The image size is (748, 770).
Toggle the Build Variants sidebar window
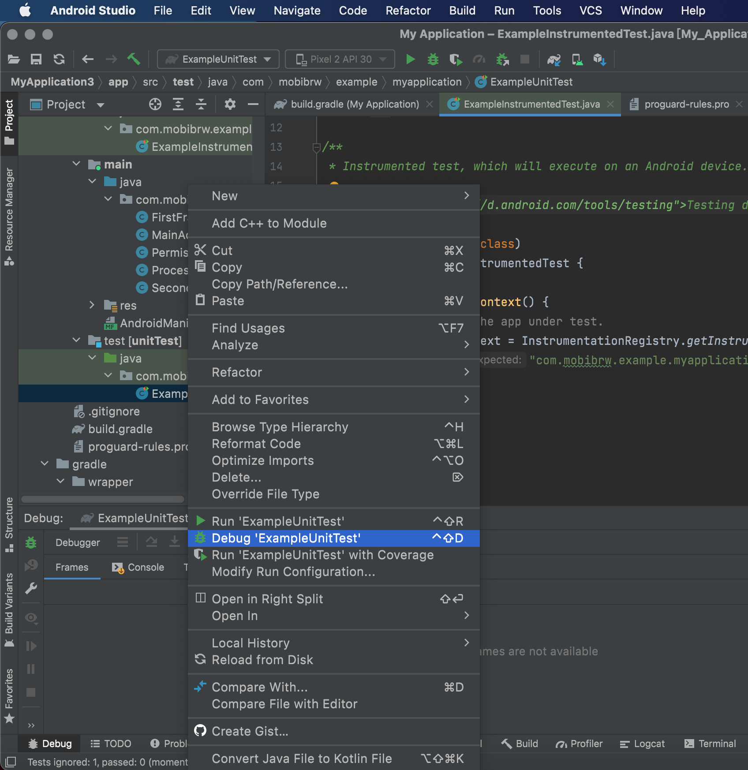(x=9, y=609)
